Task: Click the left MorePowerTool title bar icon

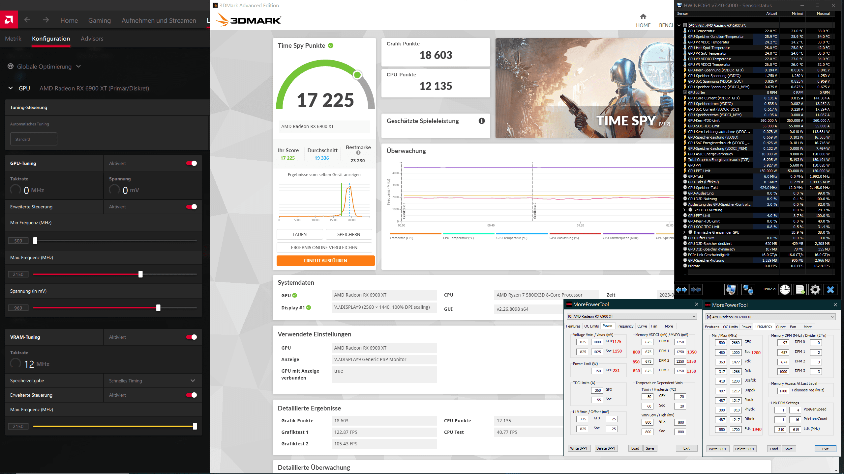Action: [x=569, y=304]
